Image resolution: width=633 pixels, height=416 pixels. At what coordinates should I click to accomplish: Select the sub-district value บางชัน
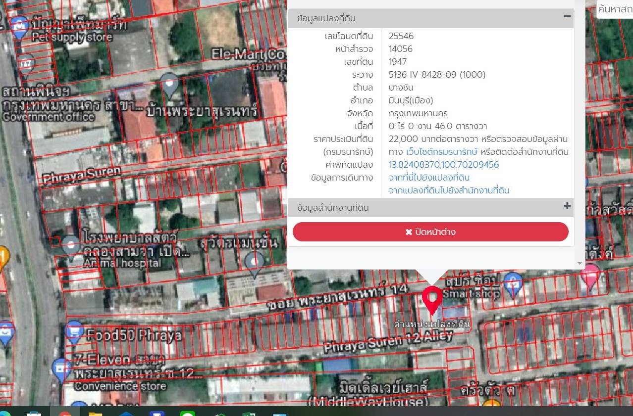point(401,88)
